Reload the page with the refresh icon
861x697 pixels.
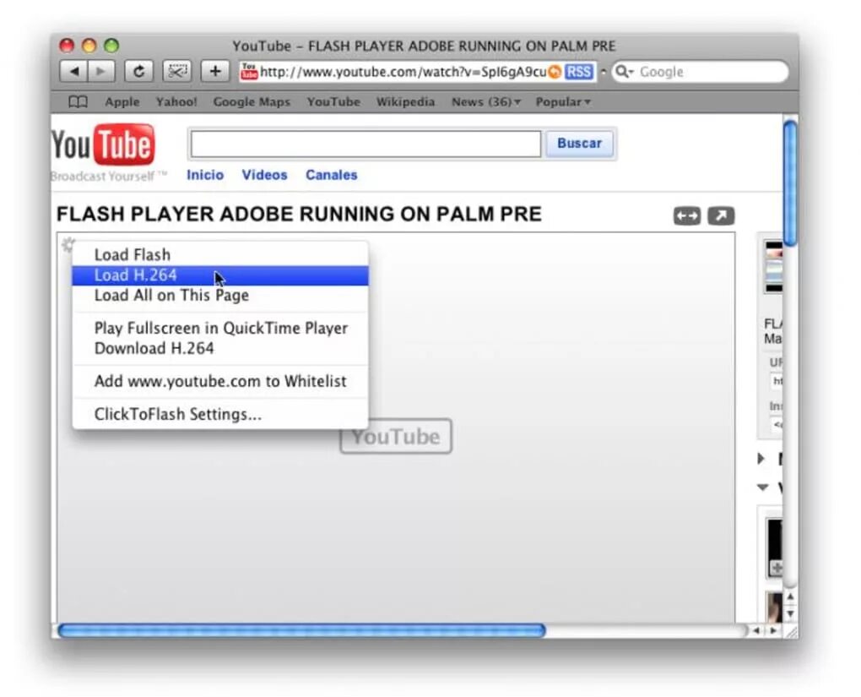[138, 71]
